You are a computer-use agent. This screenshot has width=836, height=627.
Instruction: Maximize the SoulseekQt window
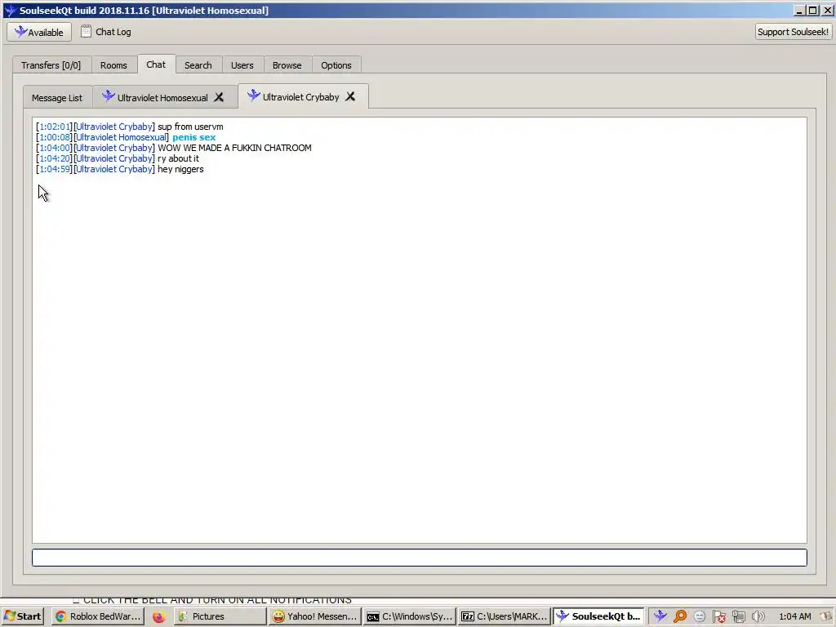pos(812,10)
